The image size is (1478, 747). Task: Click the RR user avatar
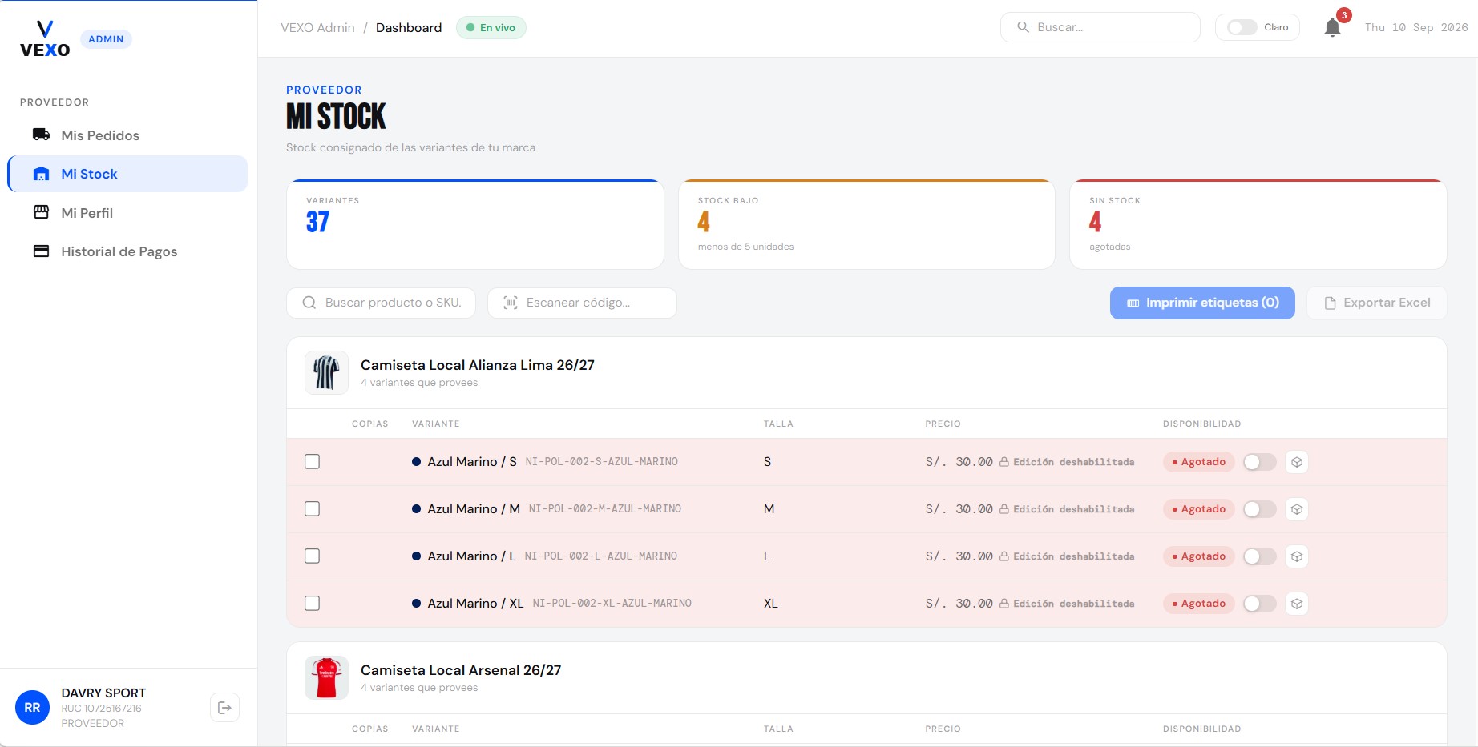(32, 708)
